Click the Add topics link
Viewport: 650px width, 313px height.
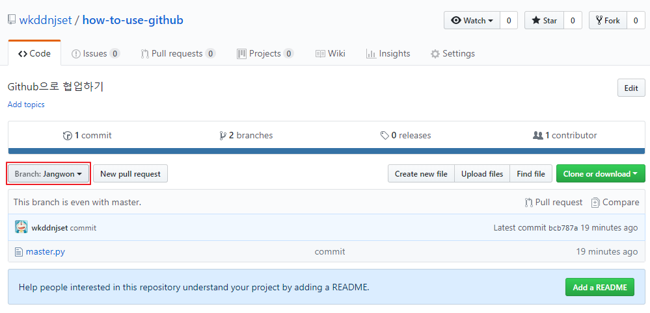tap(26, 105)
